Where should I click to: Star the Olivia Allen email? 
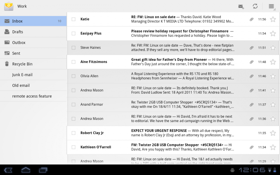click(x=273, y=76)
